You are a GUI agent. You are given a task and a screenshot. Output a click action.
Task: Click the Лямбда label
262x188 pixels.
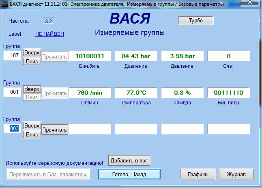[182, 103]
